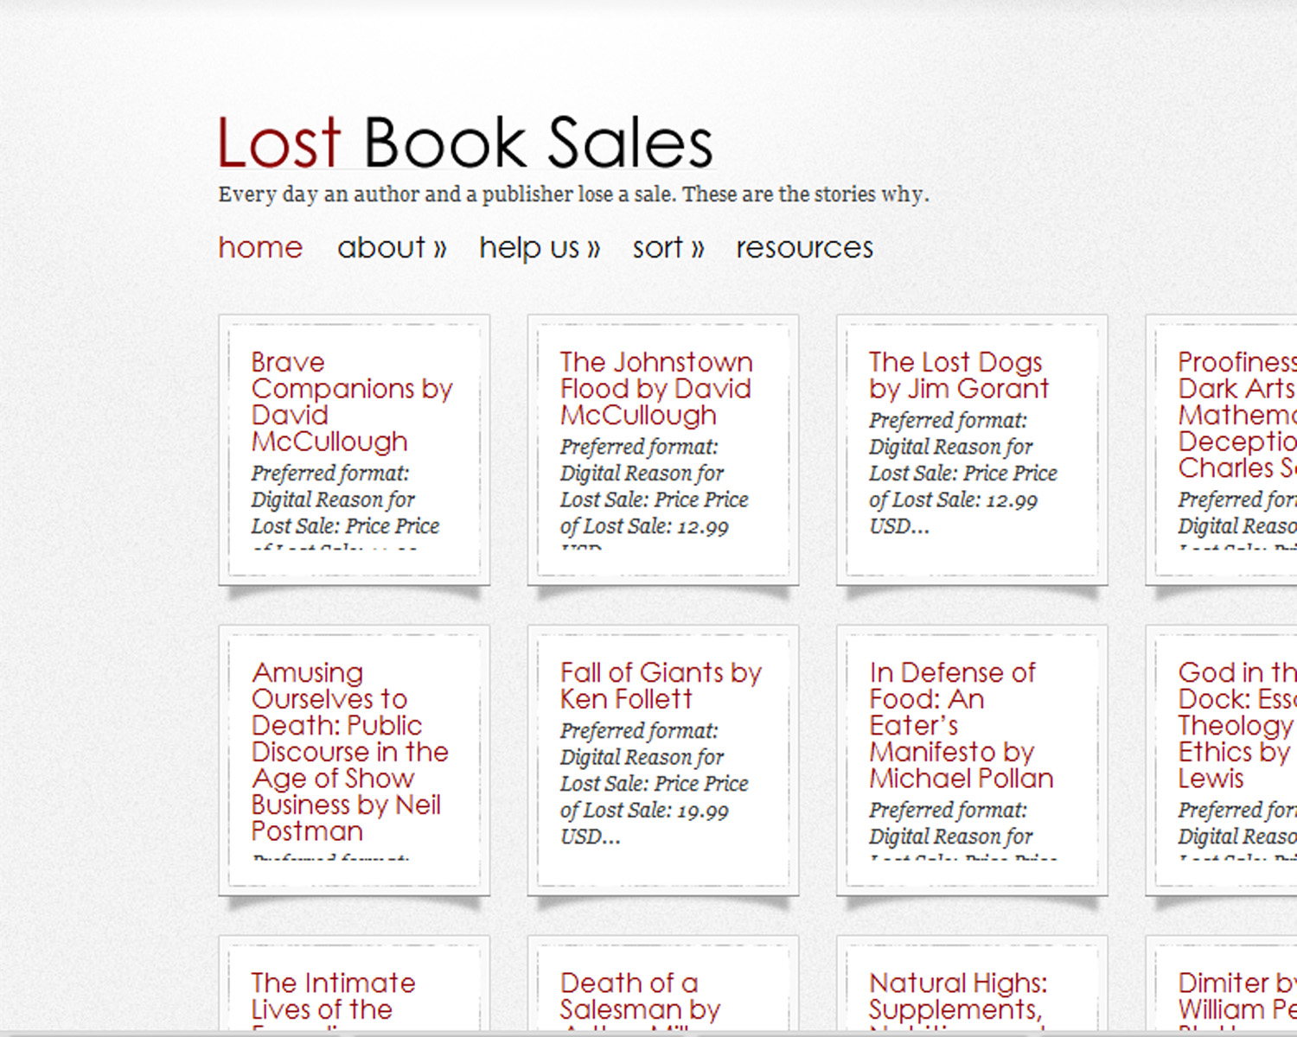Expand the help us menu

pos(539,248)
